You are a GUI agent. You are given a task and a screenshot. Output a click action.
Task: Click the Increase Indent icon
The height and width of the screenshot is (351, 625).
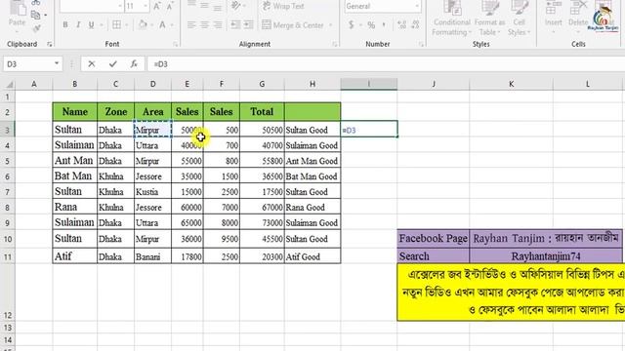(249, 24)
